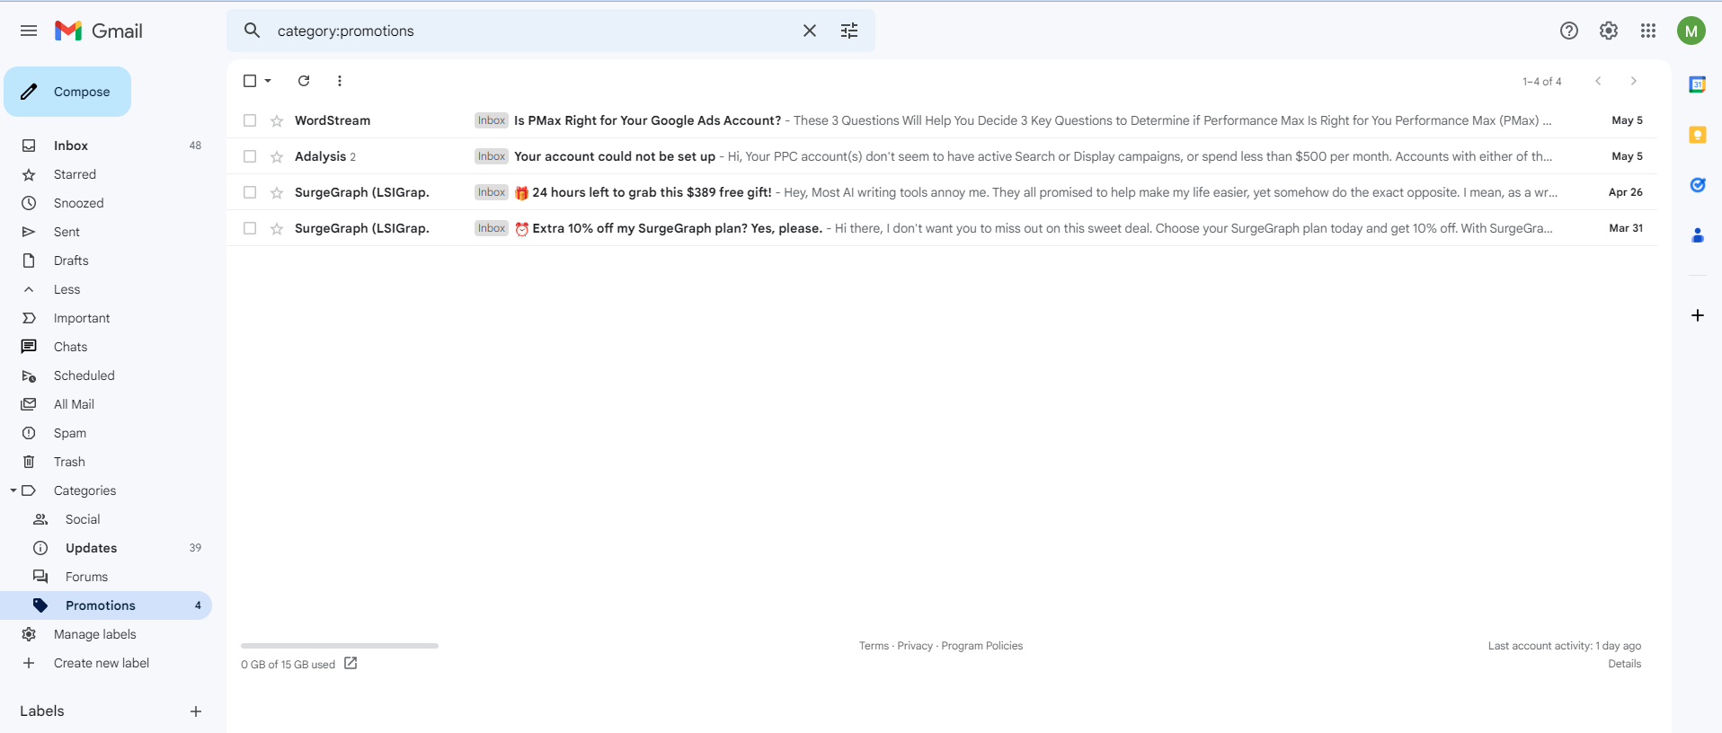Viewport: 1722px width, 733px height.
Task: Clear the search with the X icon
Action: pyautogui.click(x=810, y=31)
